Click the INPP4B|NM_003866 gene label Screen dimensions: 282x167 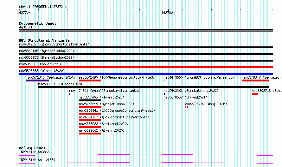[x=34, y=152]
